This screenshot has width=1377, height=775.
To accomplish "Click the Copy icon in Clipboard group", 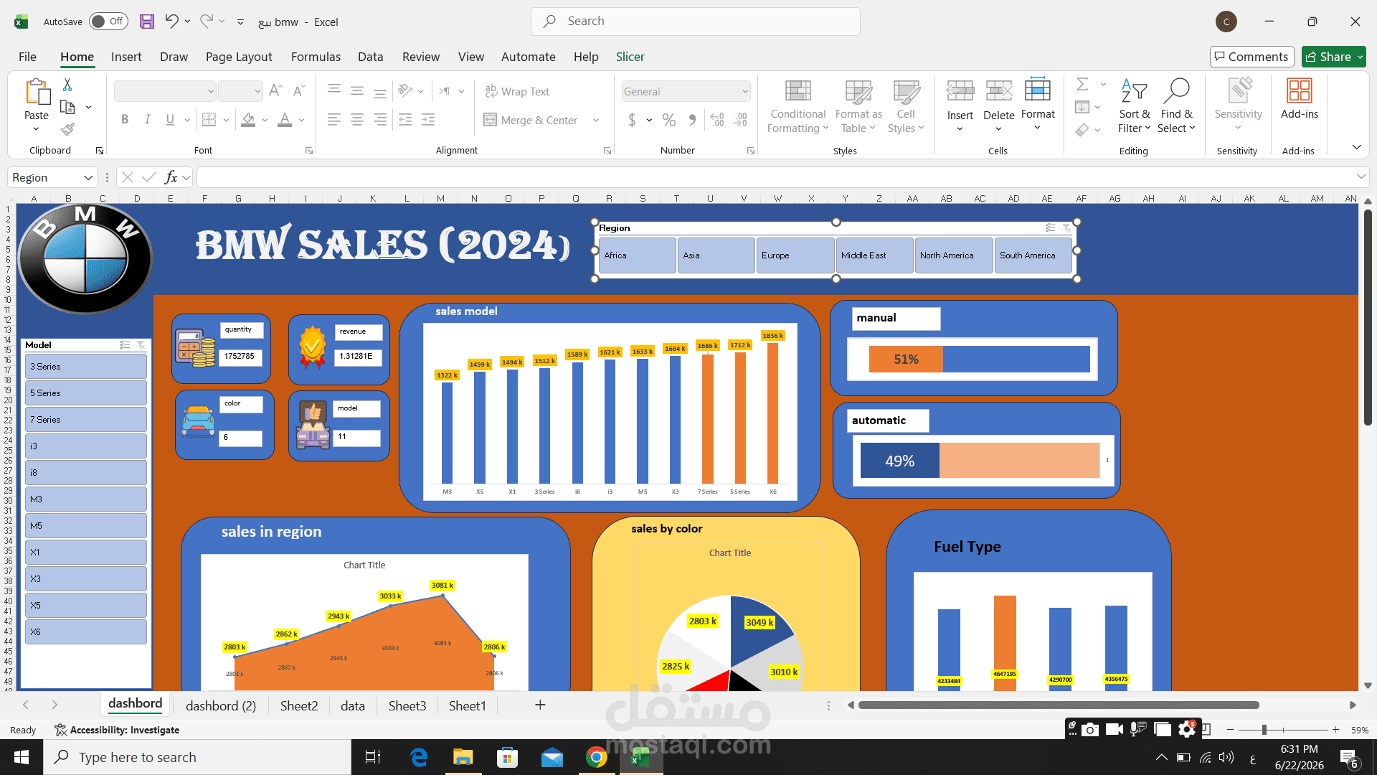I will coord(67,107).
